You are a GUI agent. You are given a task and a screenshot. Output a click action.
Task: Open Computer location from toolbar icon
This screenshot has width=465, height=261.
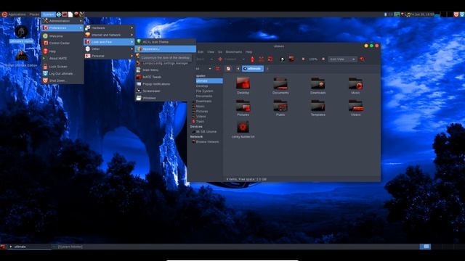coord(291,59)
